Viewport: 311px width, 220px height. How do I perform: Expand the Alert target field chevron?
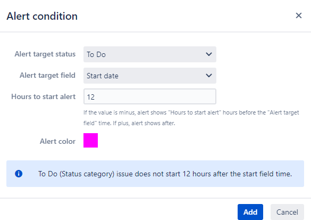(x=209, y=76)
